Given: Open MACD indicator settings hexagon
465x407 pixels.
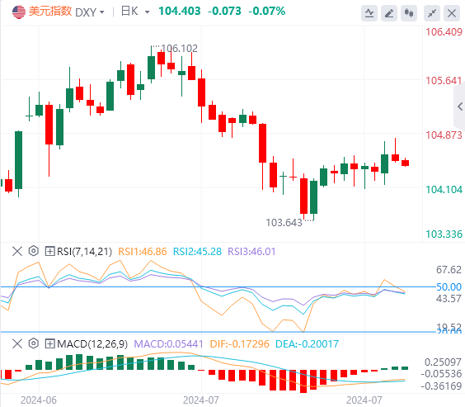Looking at the screenshot, I should pos(34,343).
